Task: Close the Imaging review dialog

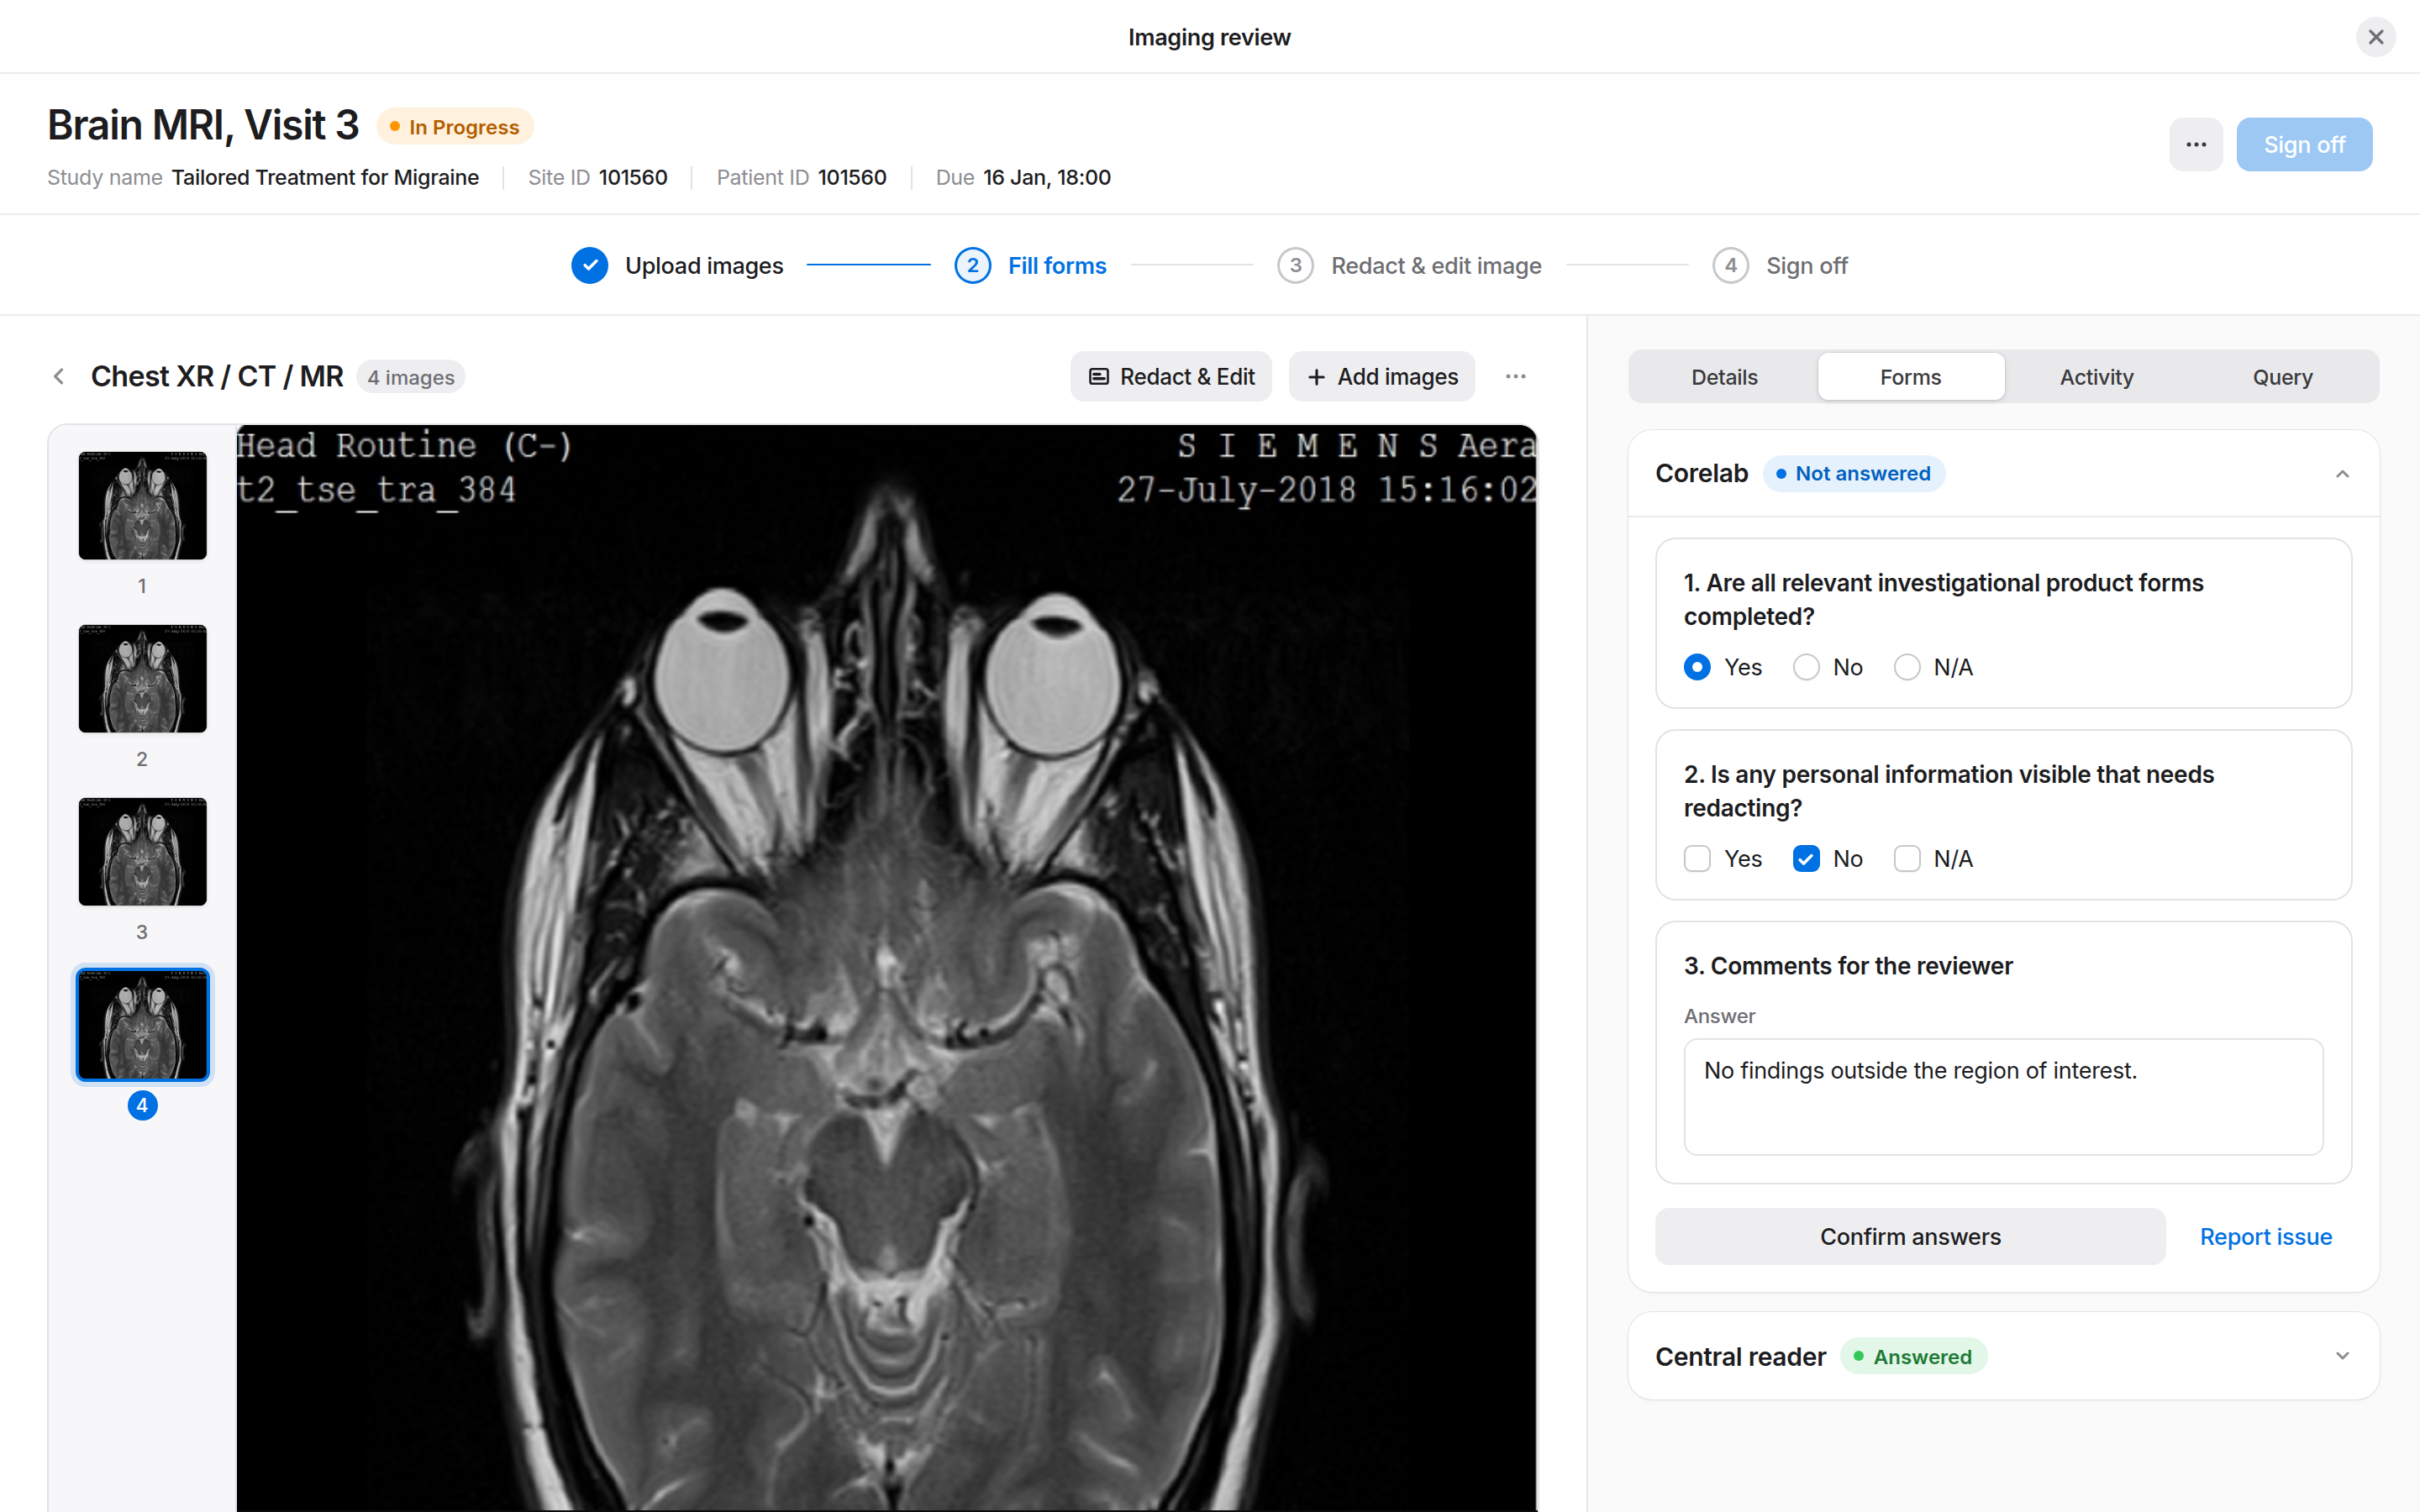Action: (2375, 37)
